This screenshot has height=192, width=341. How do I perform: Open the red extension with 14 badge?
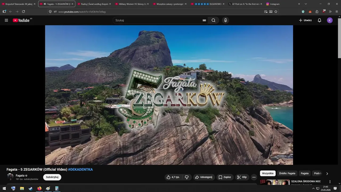coord(324,11)
